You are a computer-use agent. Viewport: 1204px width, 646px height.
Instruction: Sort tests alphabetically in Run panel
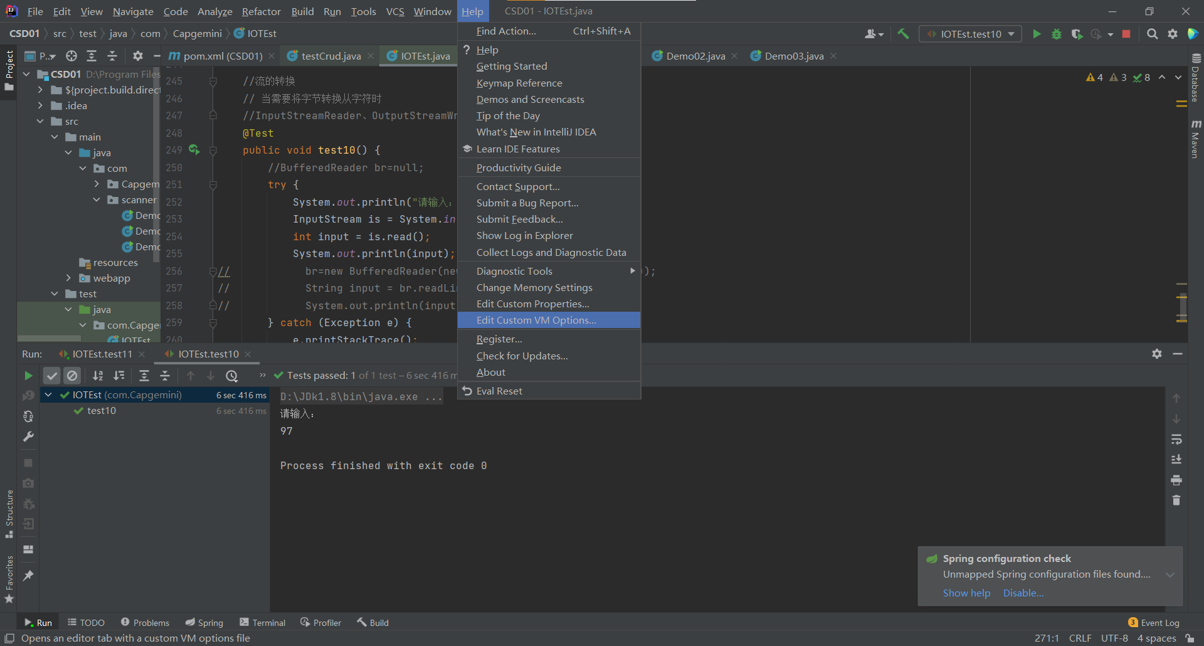click(x=98, y=376)
